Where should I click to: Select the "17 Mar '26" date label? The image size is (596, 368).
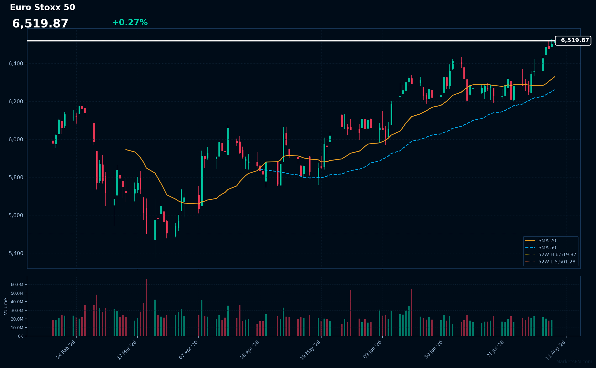pyautogui.click(x=127, y=350)
